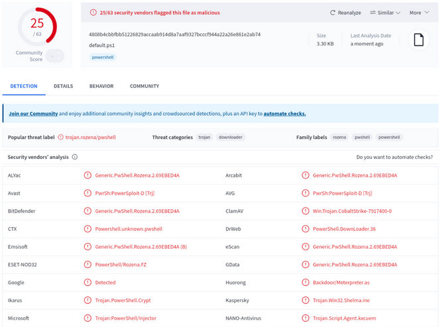The width and height of the screenshot is (443, 327).
Task: Click the alert icon next to trojan.rozena/pwshell
Action: click(x=61, y=137)
